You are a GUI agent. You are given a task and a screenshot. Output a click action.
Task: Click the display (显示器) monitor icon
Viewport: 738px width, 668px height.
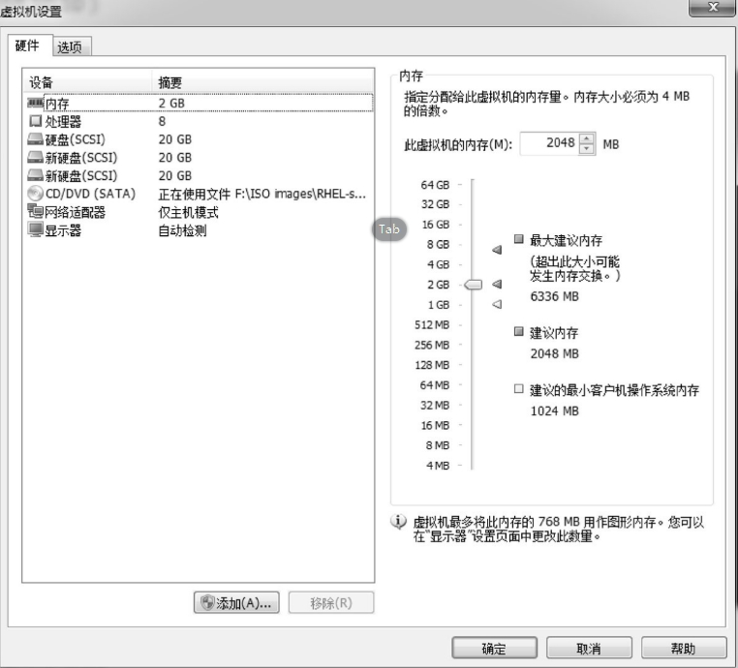point(36,230)
